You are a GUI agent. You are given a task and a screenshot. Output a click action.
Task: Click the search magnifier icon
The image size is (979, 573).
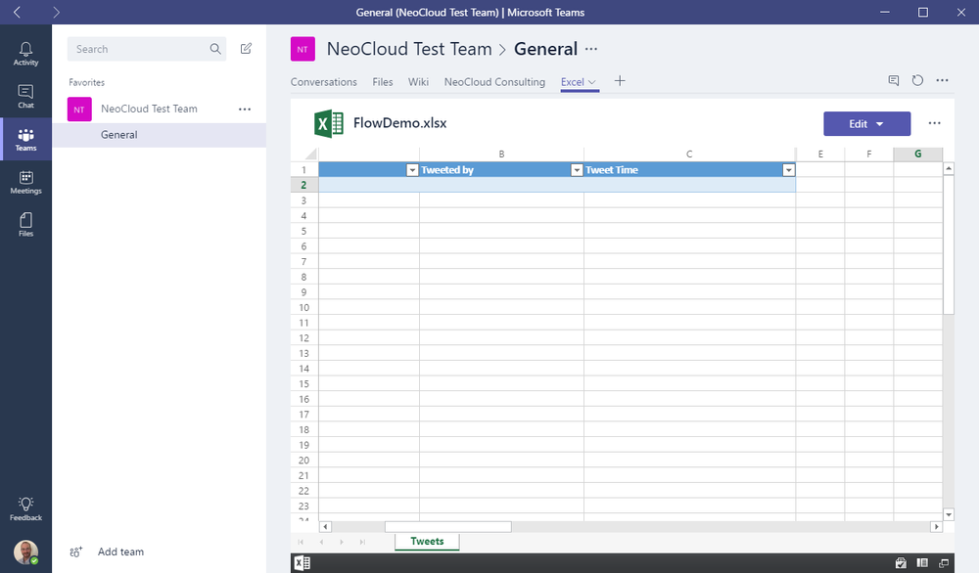pos(215,49)
